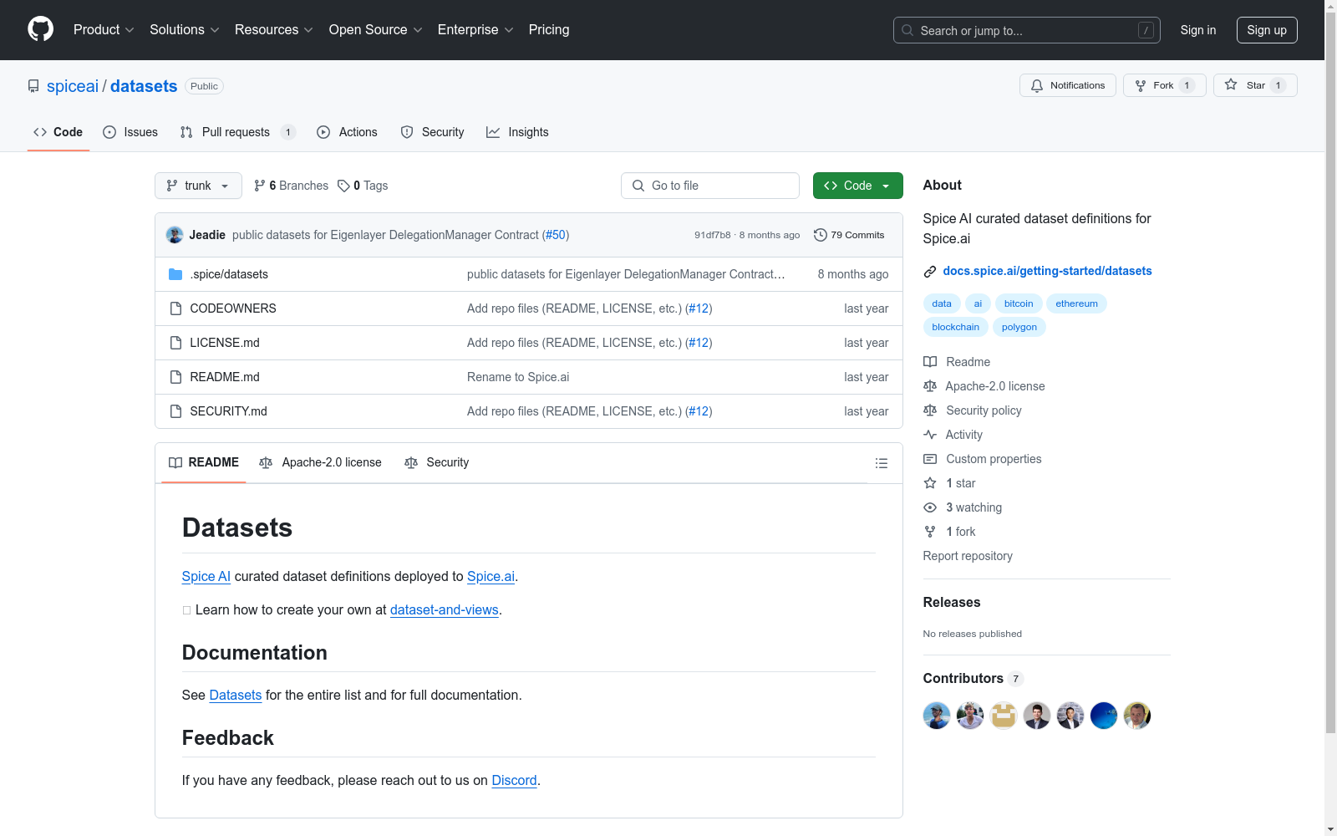Open the LICENSE.md file
Screen dimensions: 1337x836
pos(225,343)
